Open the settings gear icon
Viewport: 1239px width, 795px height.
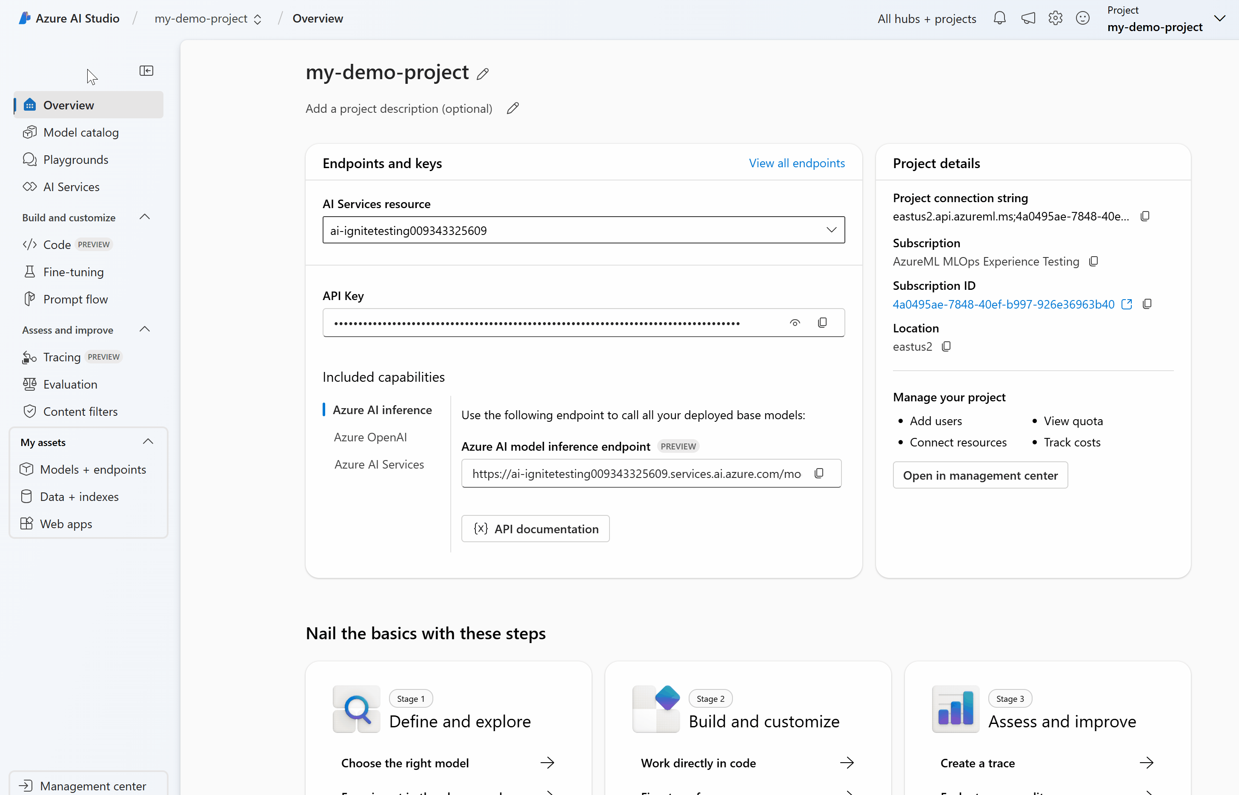point(1055,19)
